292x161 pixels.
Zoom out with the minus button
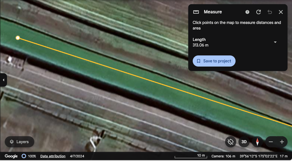(271, 142)
